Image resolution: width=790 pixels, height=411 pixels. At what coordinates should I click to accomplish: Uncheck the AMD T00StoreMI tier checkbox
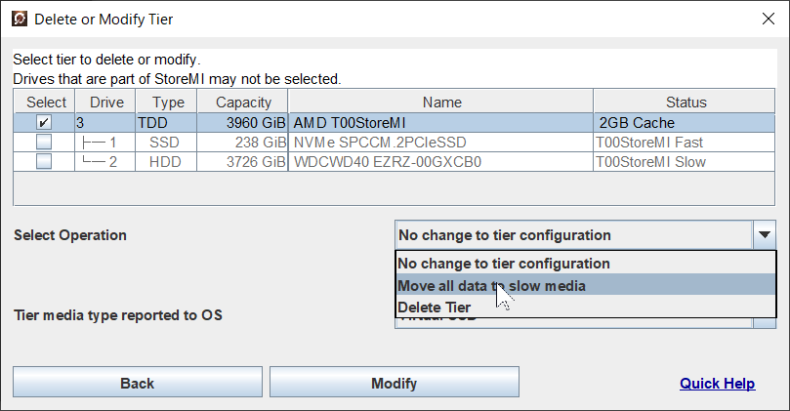tap(44, 122)
